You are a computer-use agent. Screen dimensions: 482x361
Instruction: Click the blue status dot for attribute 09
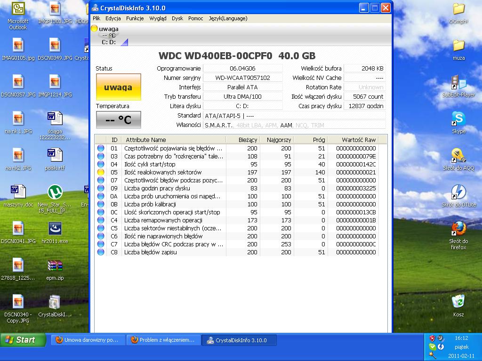click(x=101, y=188)
